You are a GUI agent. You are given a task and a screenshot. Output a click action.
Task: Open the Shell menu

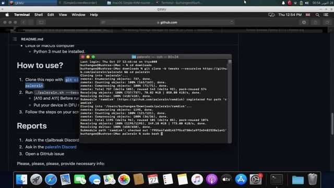pos(39,15)
